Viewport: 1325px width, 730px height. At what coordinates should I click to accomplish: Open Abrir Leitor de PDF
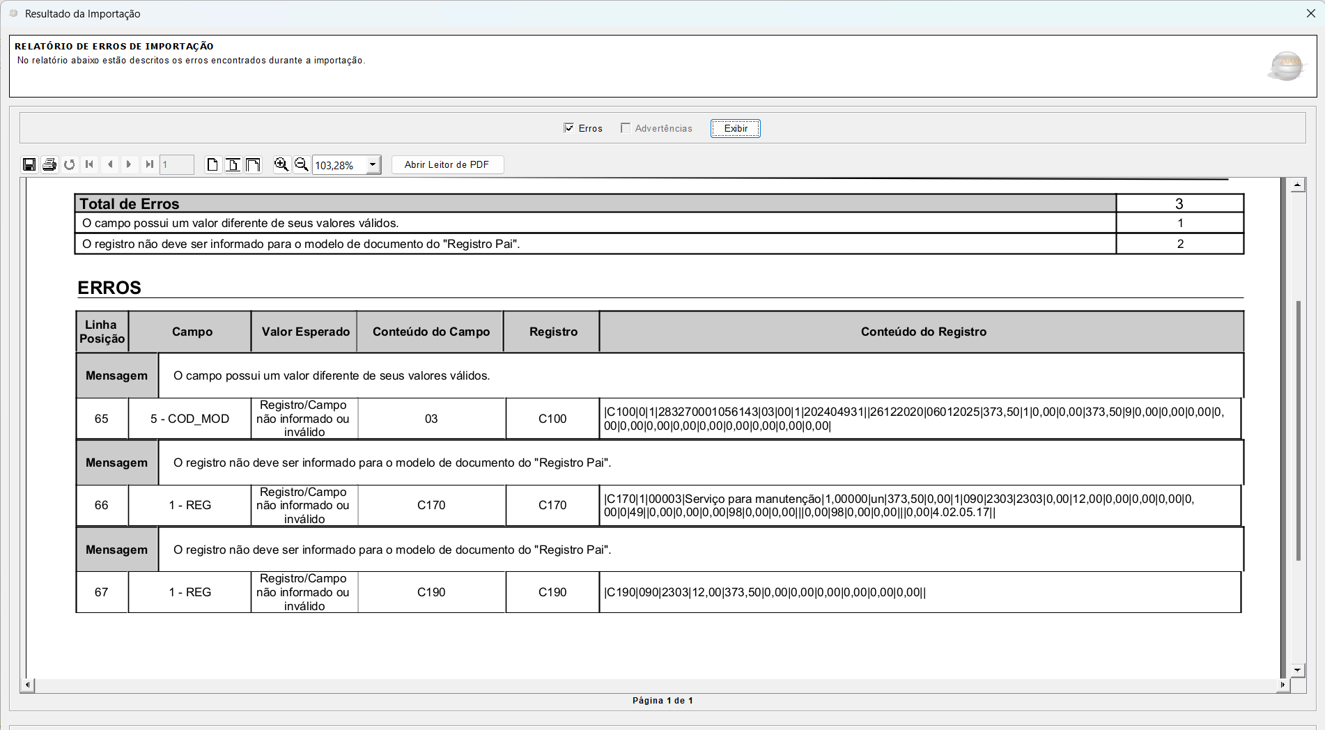click(447, 164)
